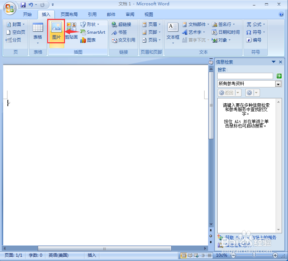This screenshot has height=261, width=288.
Task: Insert 日期和时间 date and time
Action: point(226,32)
